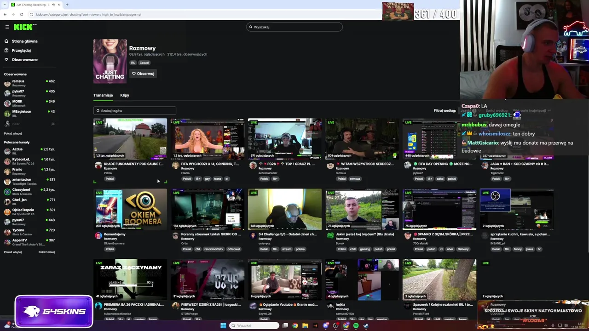Open Azdus avatar in recommended channels
The height and width of the screenshot is (331, 589).
pyautogui.click(x=7, y=151)
